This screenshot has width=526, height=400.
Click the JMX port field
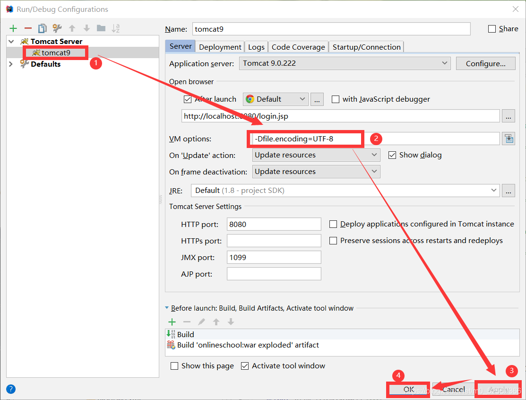click(x=274, y=257)
